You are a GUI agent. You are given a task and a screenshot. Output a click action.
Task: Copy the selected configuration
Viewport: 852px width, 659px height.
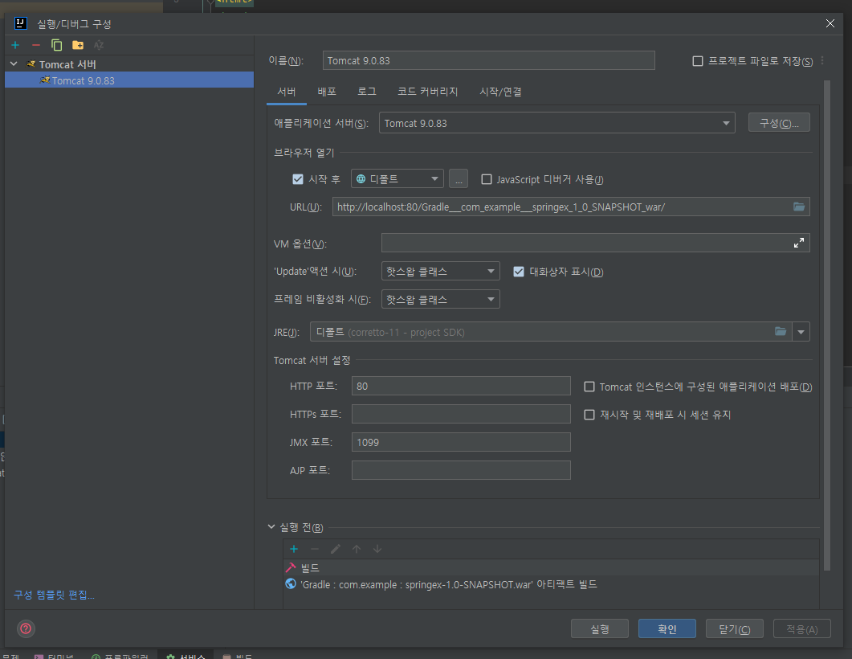[56, 45]
